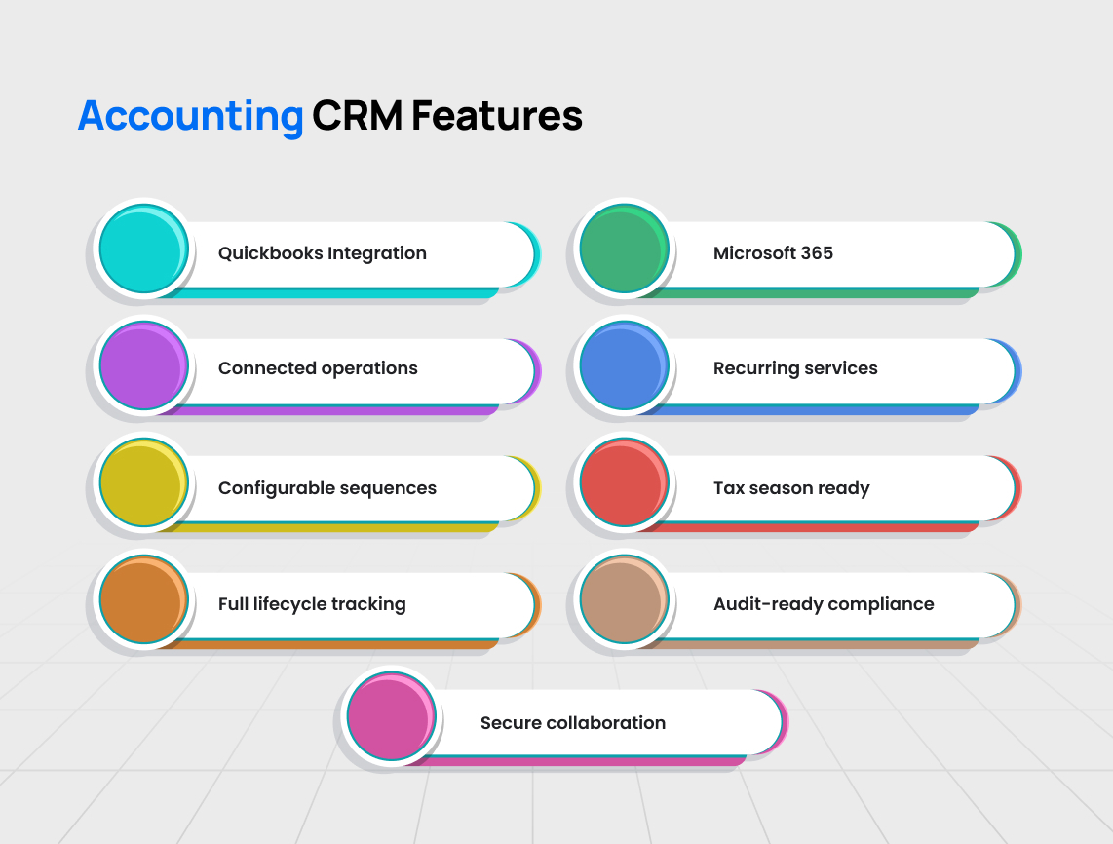Click the orange circle beside Full lifecycle tracking

[x=144, y=599]
